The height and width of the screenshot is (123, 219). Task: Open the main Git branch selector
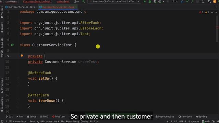tap(206, 122)
